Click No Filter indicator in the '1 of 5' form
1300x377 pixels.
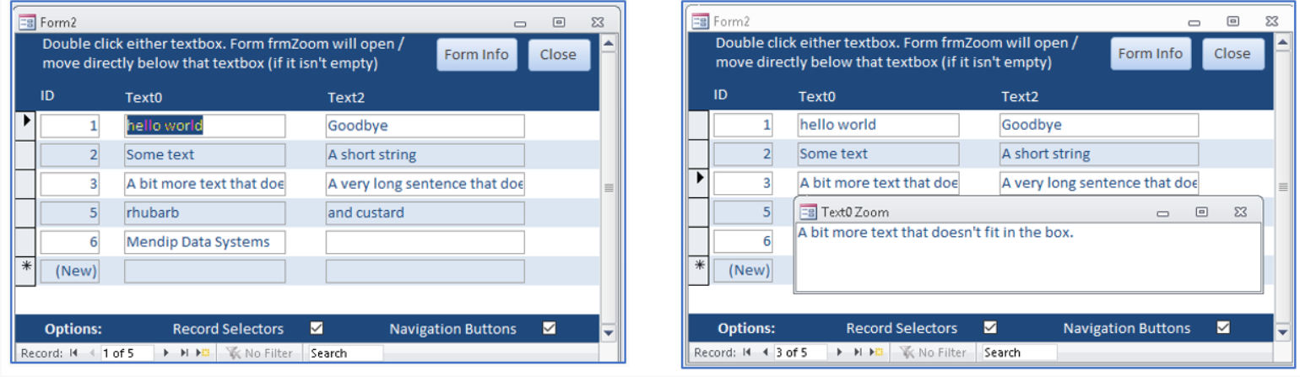[257, 353]
